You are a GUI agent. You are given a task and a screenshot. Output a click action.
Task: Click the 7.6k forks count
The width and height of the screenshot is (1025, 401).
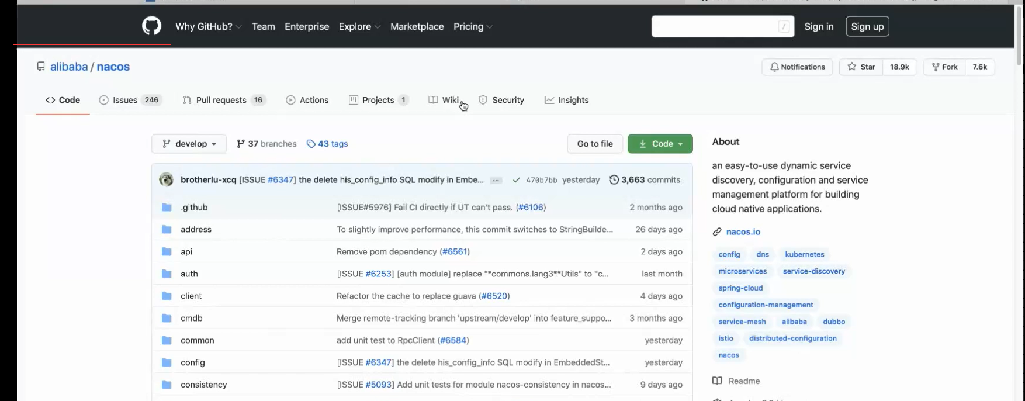980,67
